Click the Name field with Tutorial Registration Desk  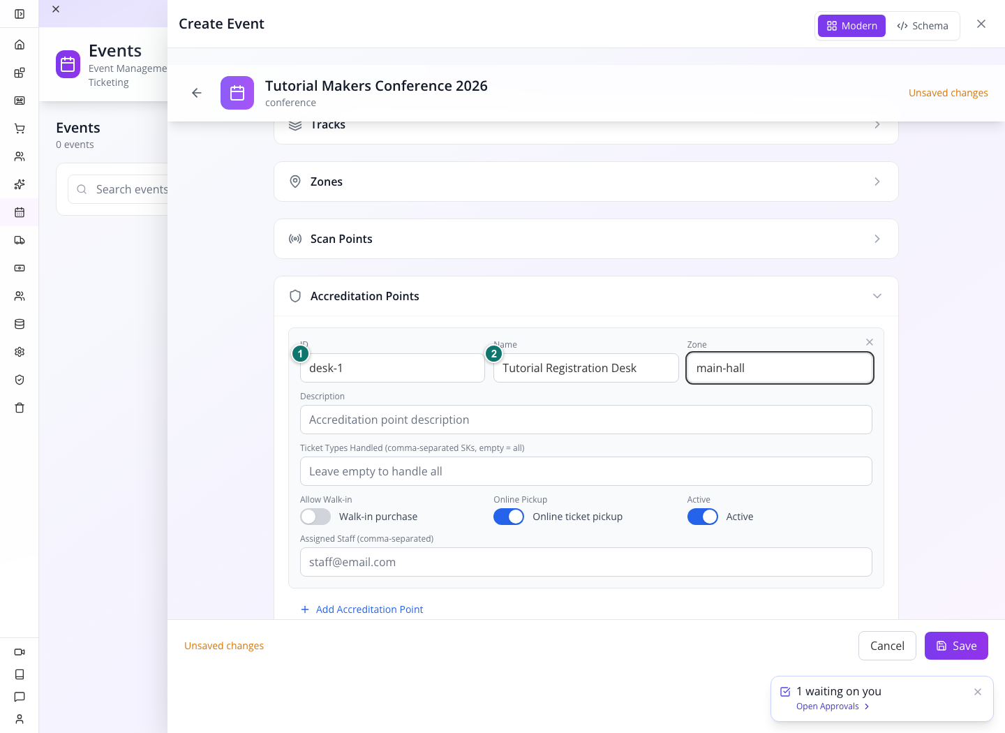pyautogui.click(x=586, y=368)
